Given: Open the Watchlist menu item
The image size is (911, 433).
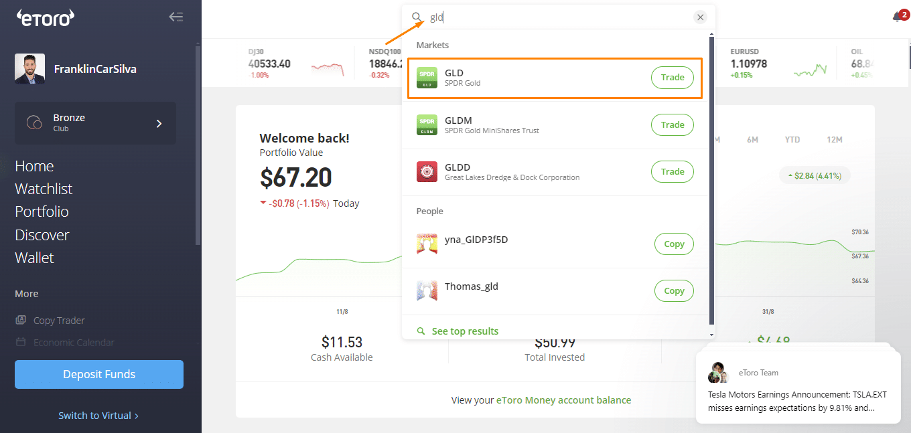Looking at the screenshot, I should (x=44, y=189).
